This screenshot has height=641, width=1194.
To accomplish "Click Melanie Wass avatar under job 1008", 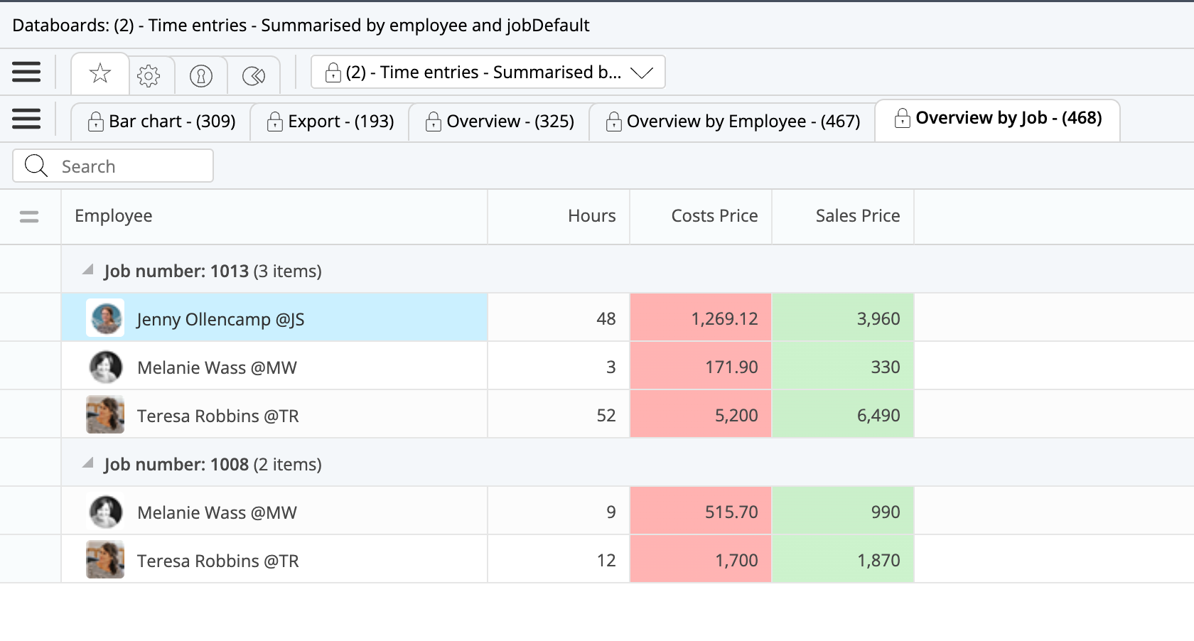I will click(x=105, y=512).
